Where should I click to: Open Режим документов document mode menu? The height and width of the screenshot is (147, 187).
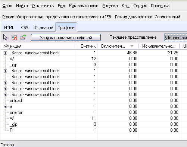point(147,17)
